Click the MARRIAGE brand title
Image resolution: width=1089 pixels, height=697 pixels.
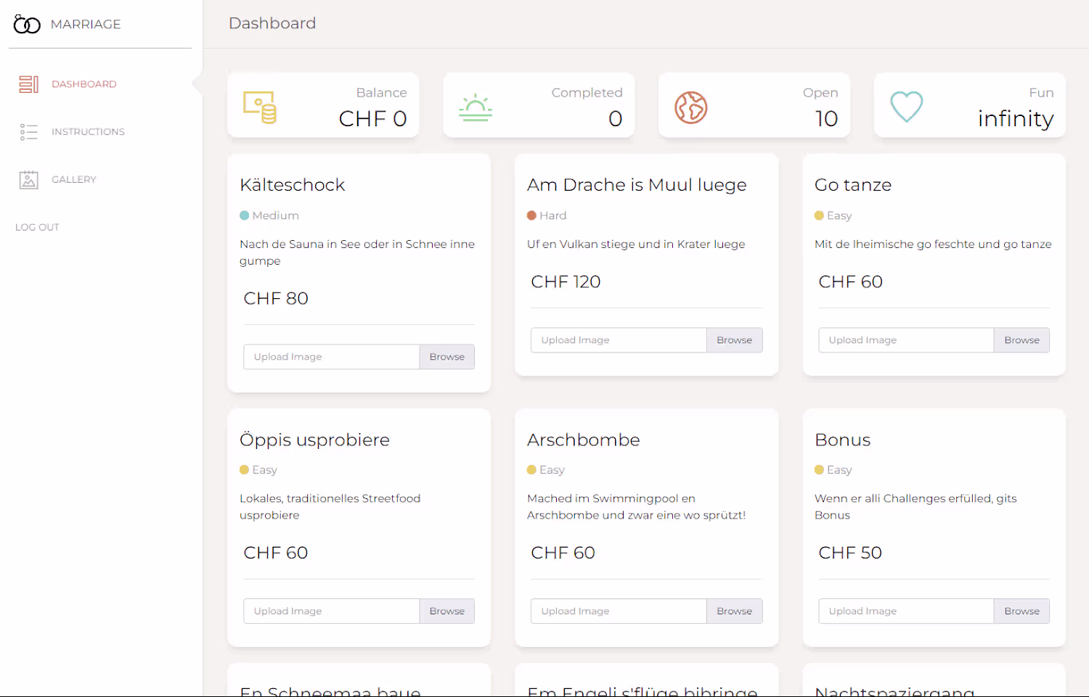(86, 25)
